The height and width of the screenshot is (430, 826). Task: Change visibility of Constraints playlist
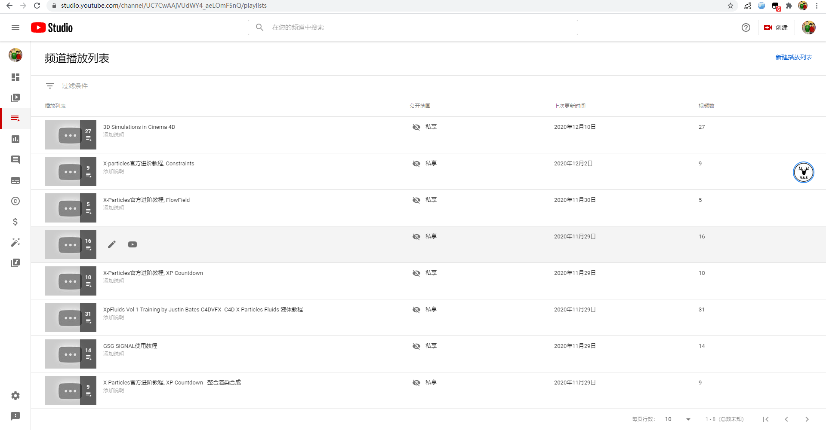[425, 164]
